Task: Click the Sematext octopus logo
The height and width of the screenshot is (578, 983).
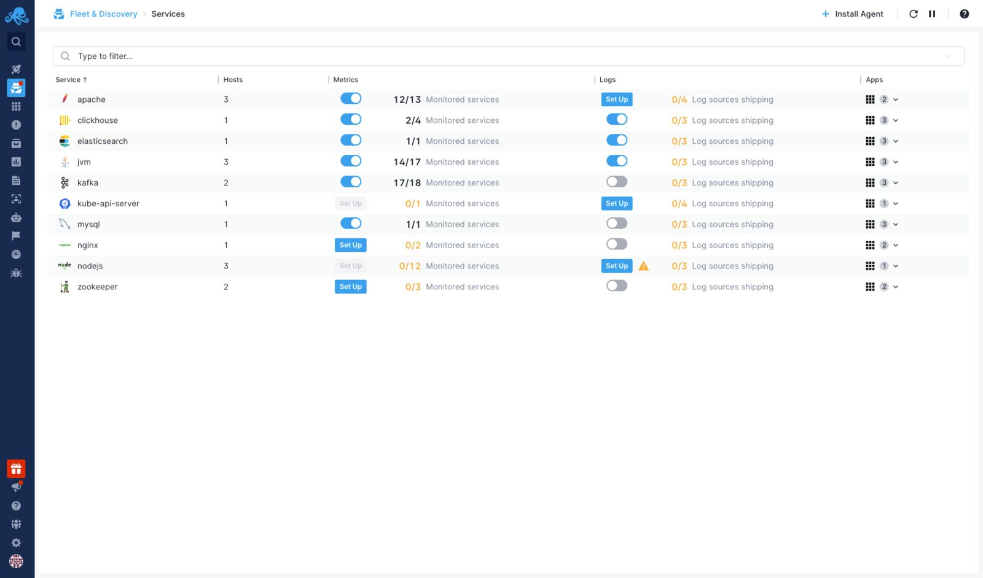Action: pos(17,15)
